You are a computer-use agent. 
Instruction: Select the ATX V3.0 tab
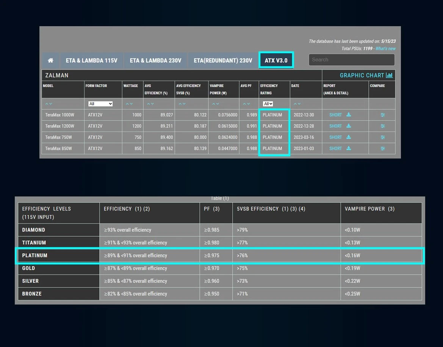pos(276,61)
